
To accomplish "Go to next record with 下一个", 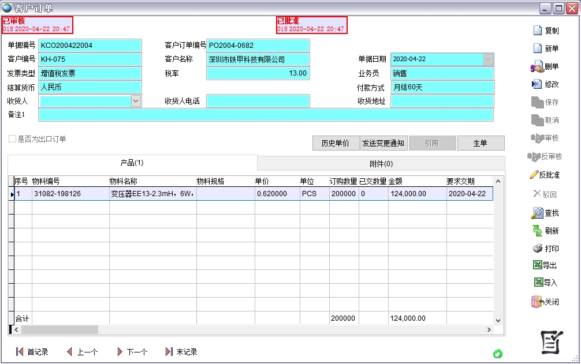I will [132, 352].
